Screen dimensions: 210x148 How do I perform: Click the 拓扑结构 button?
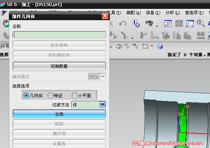(x=59, y=45)
